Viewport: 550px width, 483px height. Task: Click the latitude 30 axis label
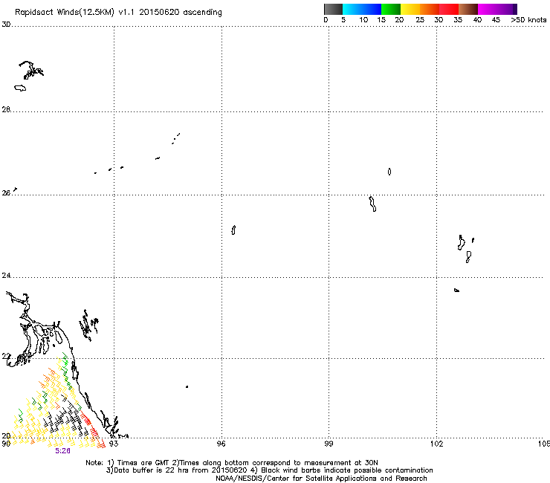coord(6,25)
